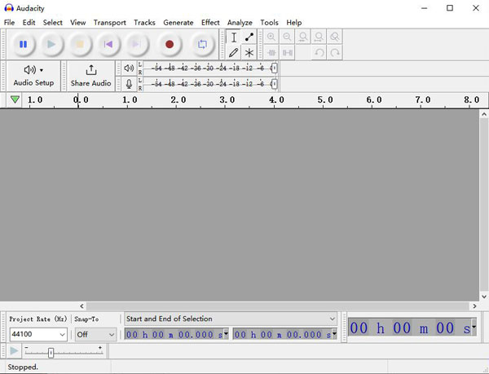Click the Pause transport button
The height and width of the screenshot is (374, 489).
coord(23,44)
